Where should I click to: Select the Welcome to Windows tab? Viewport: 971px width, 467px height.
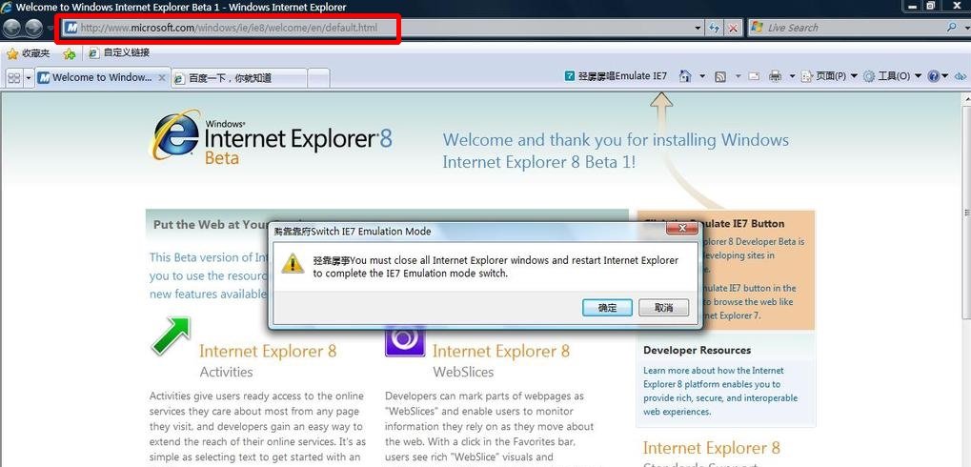(x=100, y=77)
